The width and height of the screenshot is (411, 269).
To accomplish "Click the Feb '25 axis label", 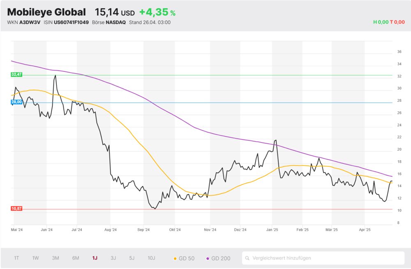I will [302, 230].
